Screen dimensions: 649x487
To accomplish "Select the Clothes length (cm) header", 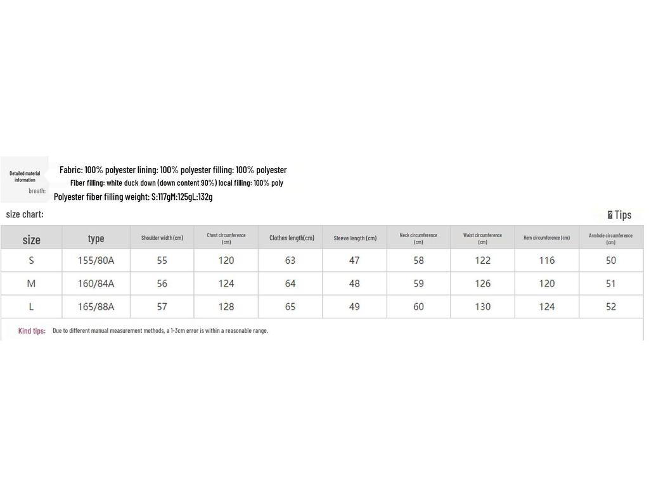I will coord(292,238).
